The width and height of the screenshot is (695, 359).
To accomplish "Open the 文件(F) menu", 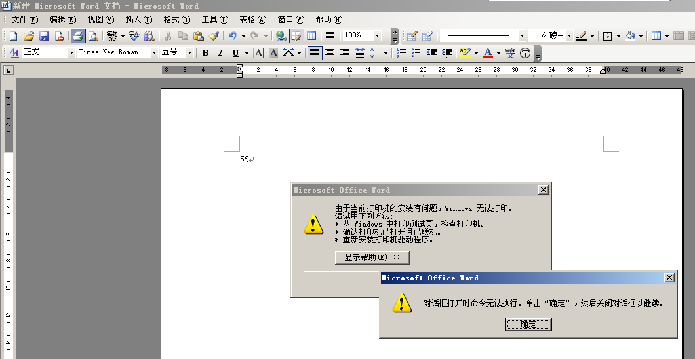I will point(25,20).
